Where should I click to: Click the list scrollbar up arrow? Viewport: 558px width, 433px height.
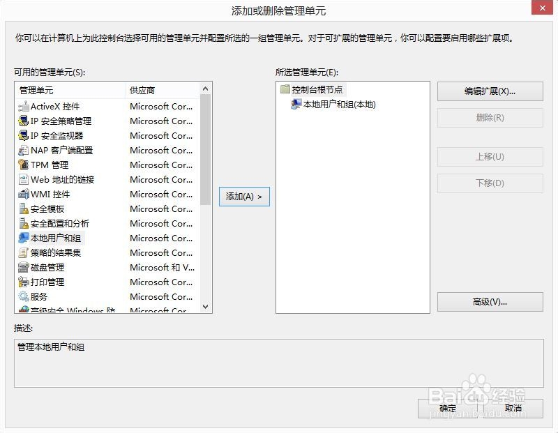pyautogui.click(x=205, y=89)
